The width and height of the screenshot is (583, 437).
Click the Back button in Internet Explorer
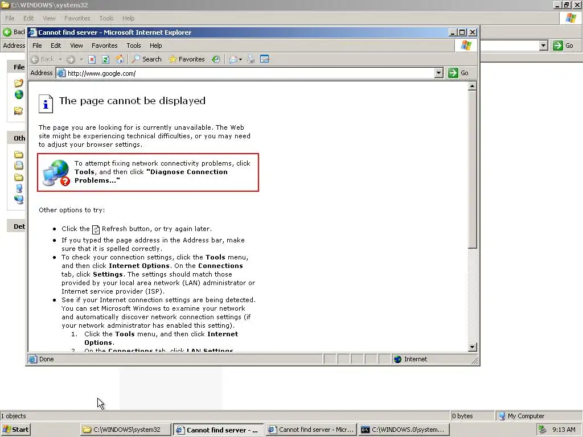point(43,59)
